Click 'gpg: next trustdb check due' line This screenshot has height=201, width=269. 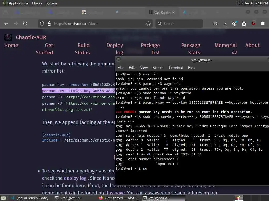(x=159, y=154)
